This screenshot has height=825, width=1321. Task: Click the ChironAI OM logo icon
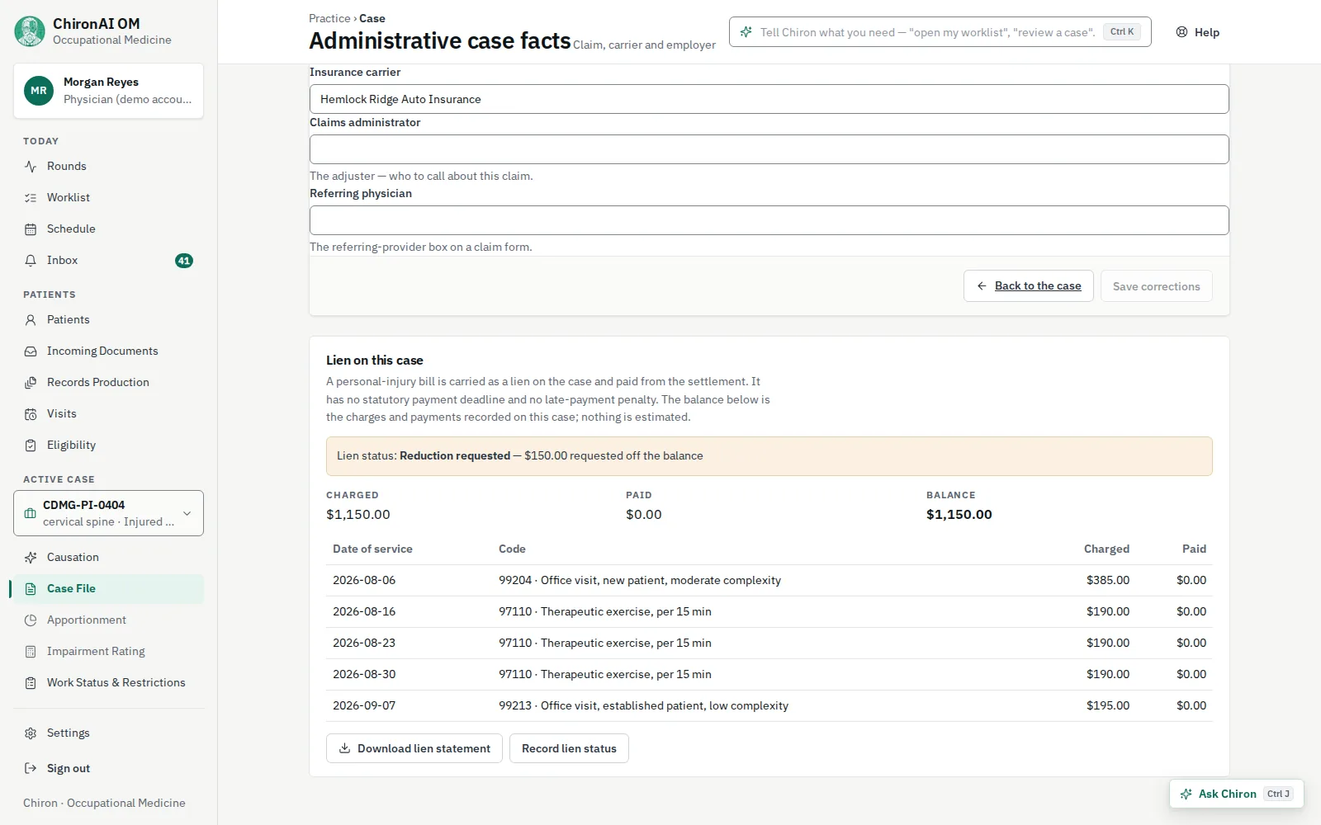coord(30,31)
